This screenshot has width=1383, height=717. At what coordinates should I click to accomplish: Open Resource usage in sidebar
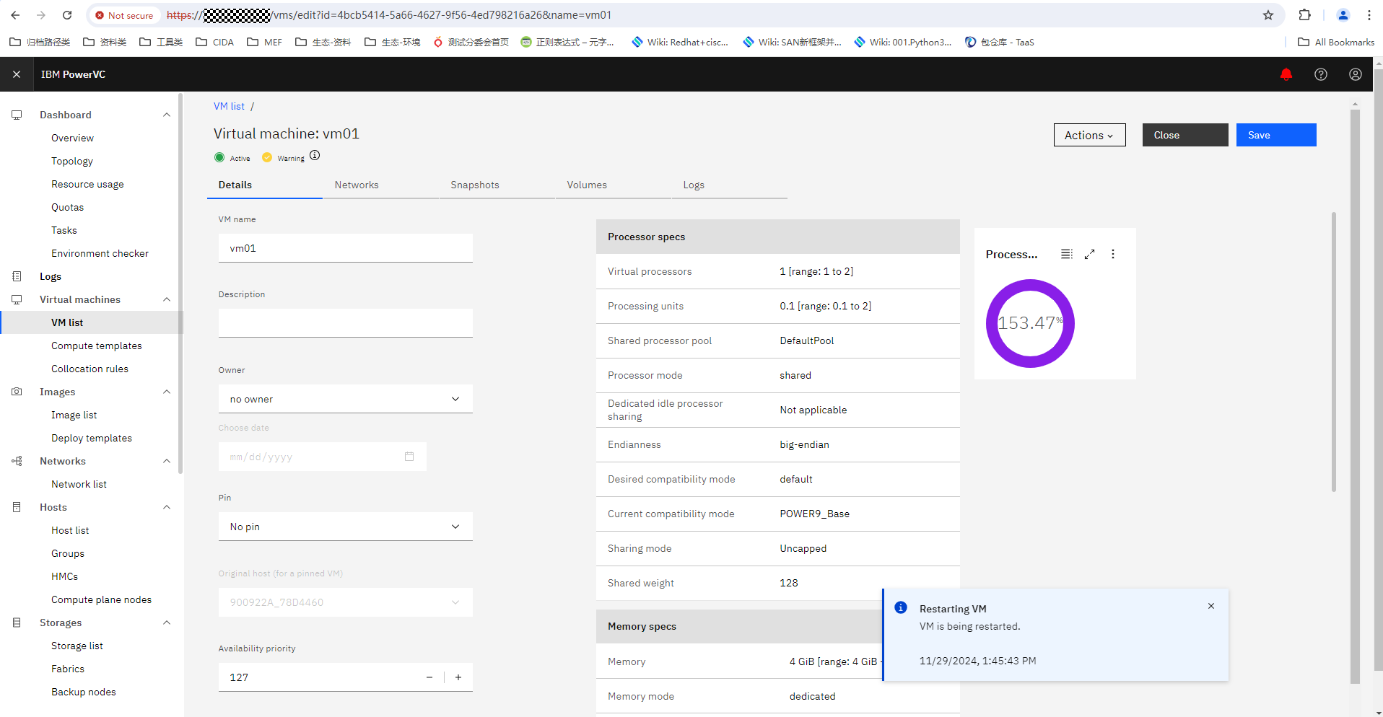87,184
